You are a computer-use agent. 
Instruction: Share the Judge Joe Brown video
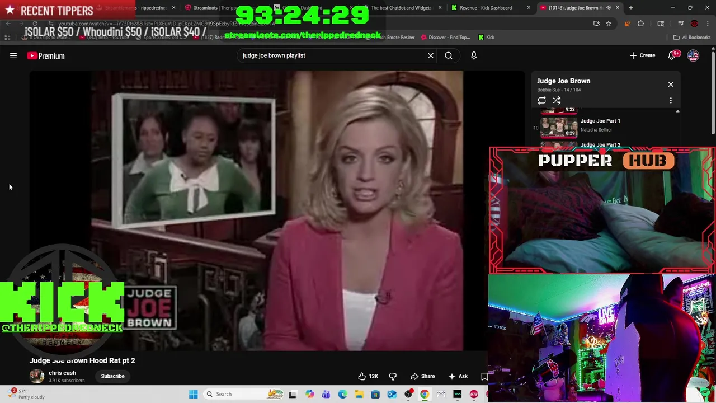coord(422,376)
